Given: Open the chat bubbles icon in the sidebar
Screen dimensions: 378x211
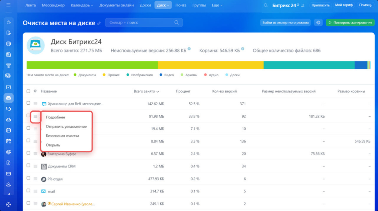Looking at the screenshot, I should (9, 109).
